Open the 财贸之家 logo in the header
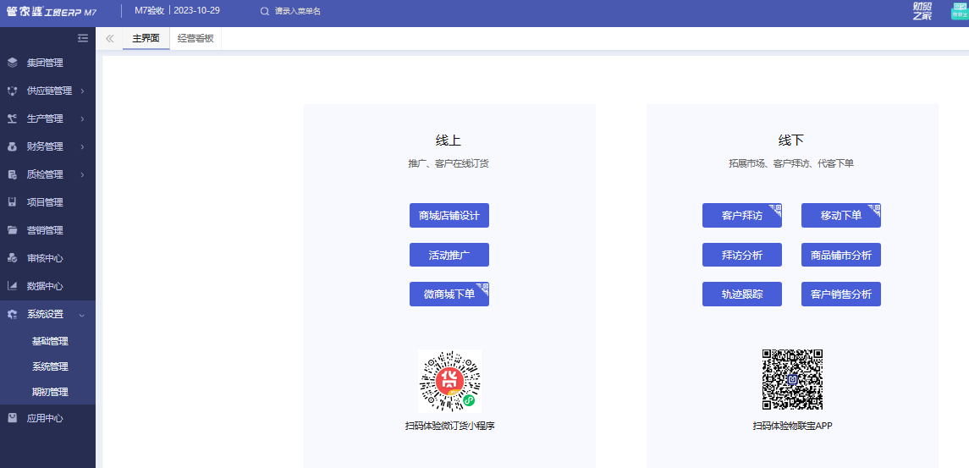Image resolution: width=969 pixels, height=468 pixels. [922, 11]
